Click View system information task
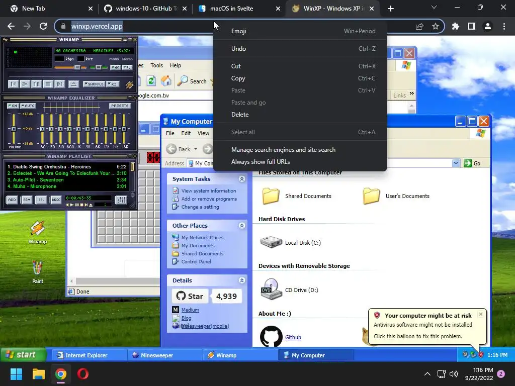515x386 pixels. point(209,190)
